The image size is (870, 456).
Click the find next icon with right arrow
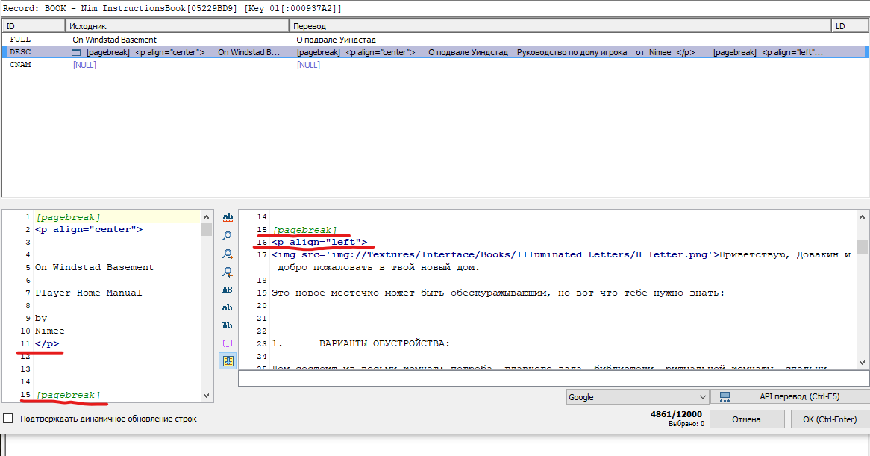click(228, 254)
